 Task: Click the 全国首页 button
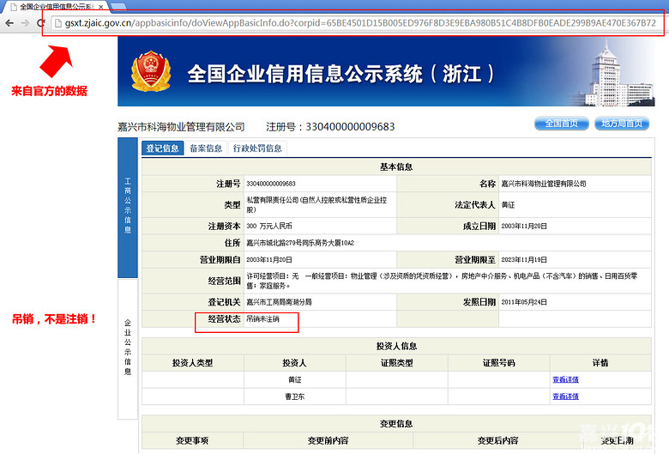[x=560, y=124]
